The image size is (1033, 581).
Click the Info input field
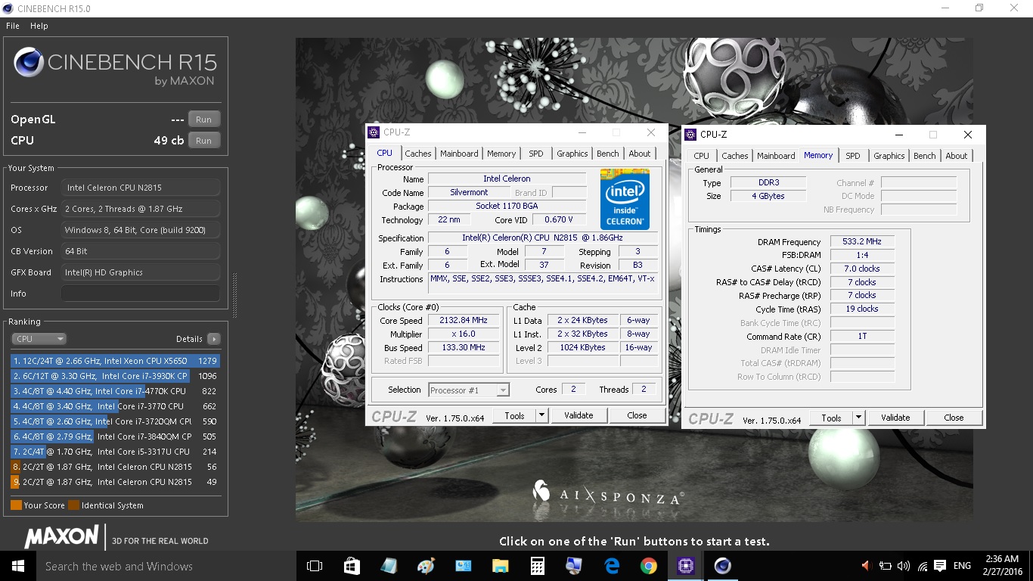click(x=141, y=294)
